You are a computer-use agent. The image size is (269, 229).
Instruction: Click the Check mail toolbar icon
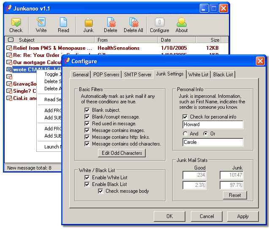click(x=16, y=25)
